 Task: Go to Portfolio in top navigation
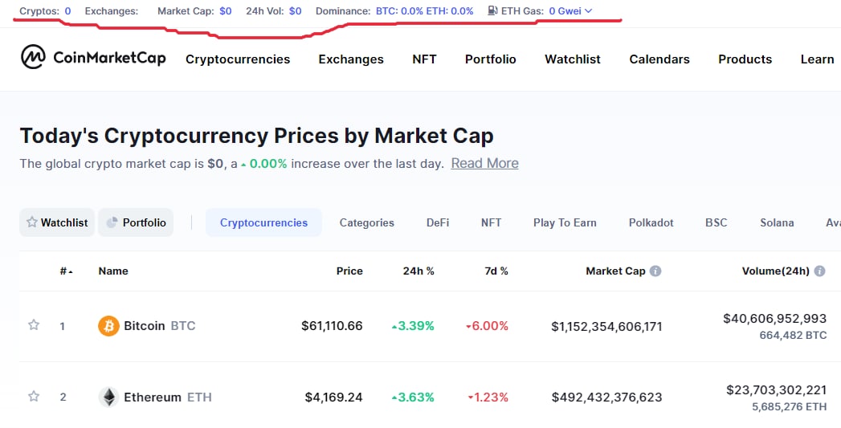490,59
